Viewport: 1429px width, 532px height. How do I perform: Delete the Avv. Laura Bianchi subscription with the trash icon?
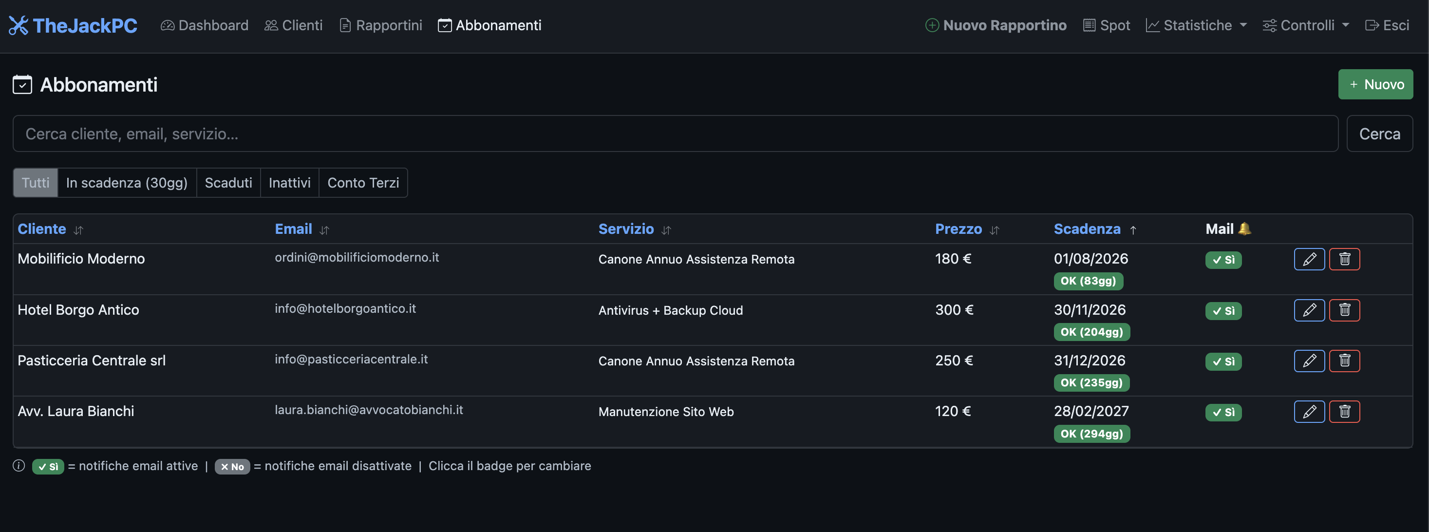point(1344,412)
